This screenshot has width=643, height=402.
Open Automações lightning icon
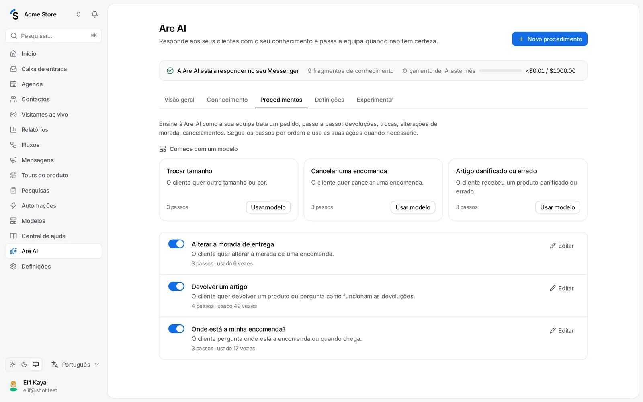[13, 205]
